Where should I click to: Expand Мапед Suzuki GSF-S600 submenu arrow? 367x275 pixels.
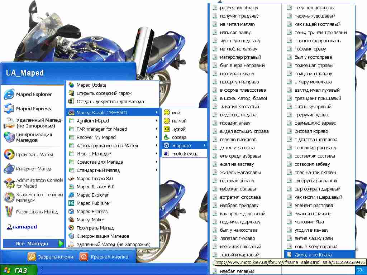coord(156,112)
